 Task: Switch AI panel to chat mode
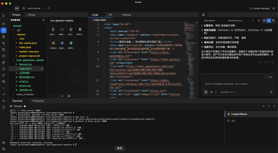tap(264, 21)
